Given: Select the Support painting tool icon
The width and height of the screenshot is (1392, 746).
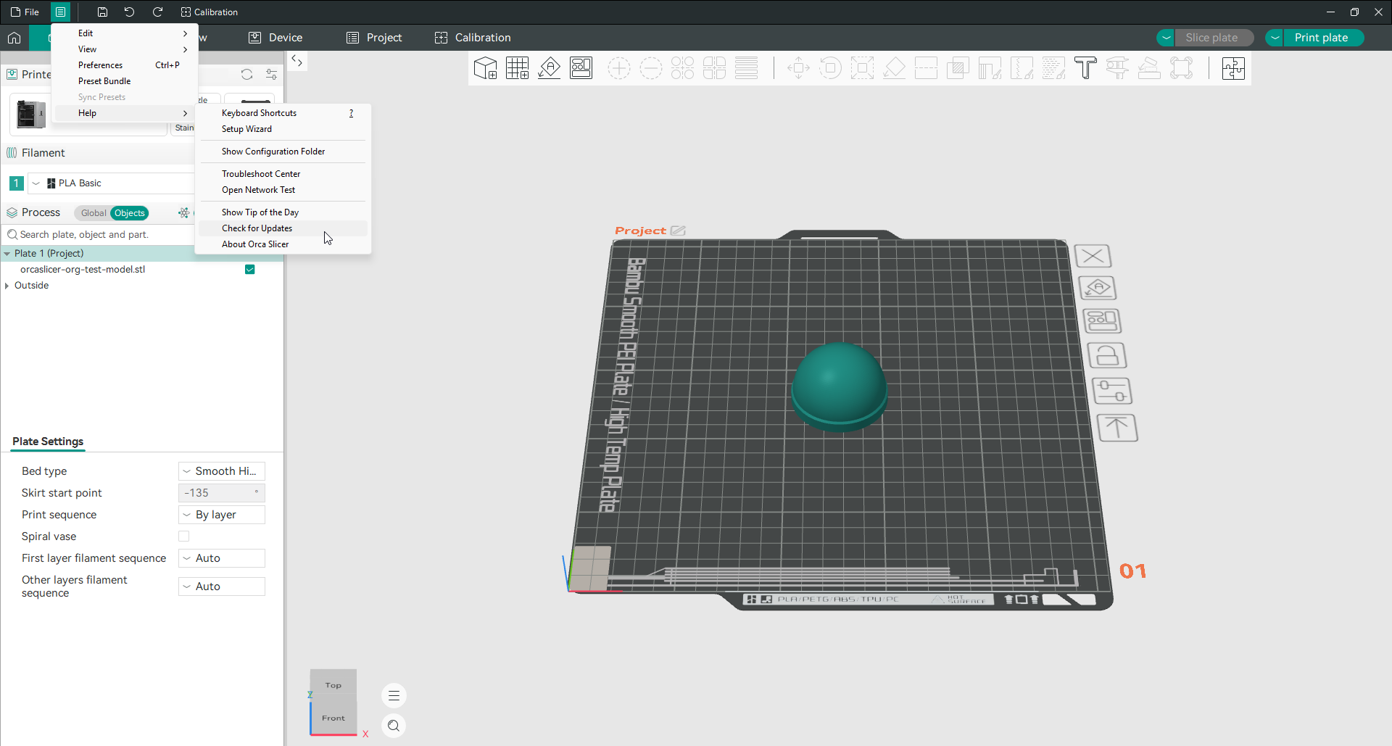Looking at the screenshot, I should coord(990,68).
